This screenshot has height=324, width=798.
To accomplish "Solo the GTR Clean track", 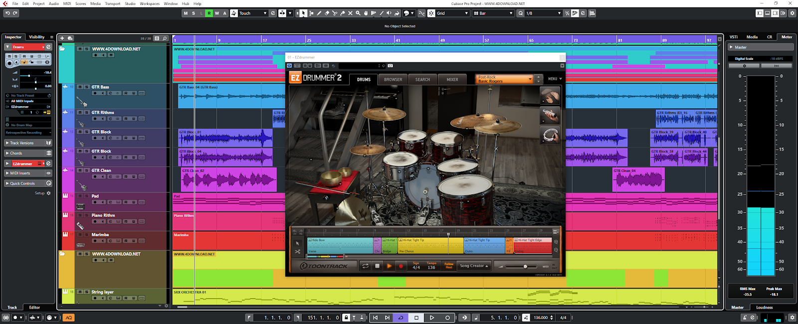I will click(86, 170).
